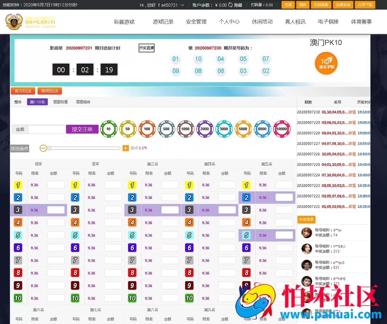Open the 个人中心 menu
387x324 pixels.
tap(229, 21)
